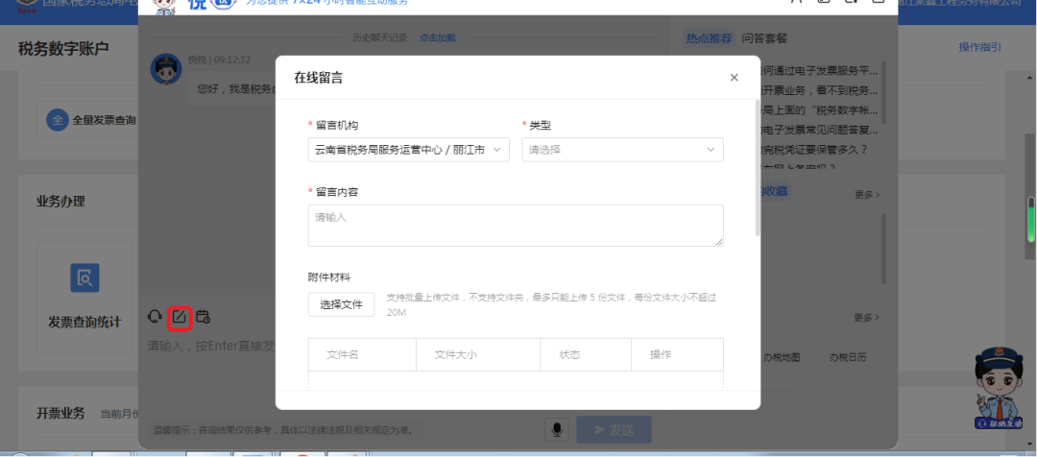The height and width of the screenshot is (457, 1037).
Task: Select the 热点推荐 tab
Action: click(709, 38)
